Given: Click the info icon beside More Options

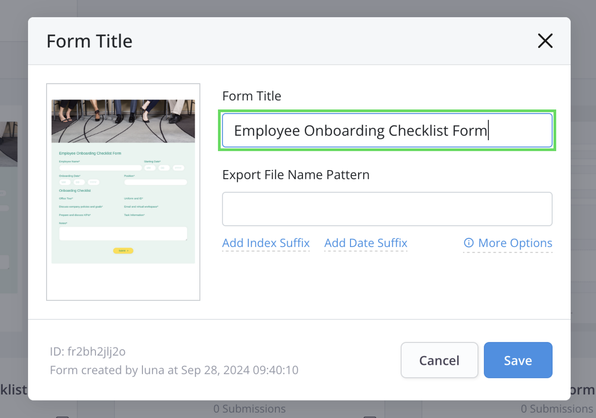Looking at the screenshot, I should click(468, 242).
